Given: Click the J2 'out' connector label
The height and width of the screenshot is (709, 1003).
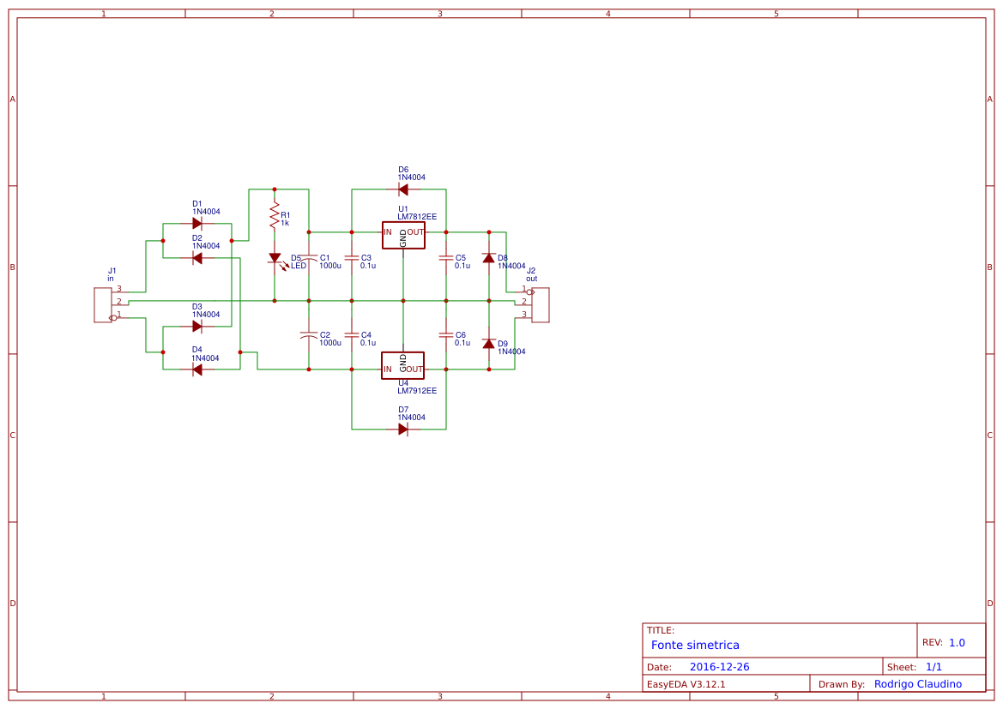Looking at the screenshot, I should click(x=532, y=279).
